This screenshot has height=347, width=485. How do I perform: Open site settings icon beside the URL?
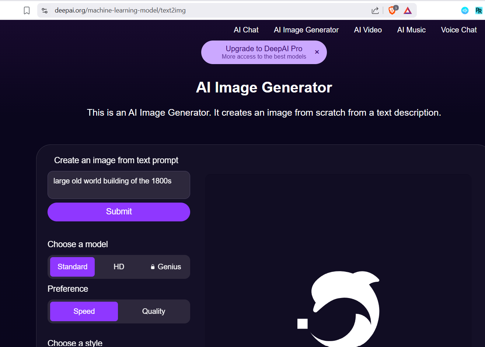point(45,11)
